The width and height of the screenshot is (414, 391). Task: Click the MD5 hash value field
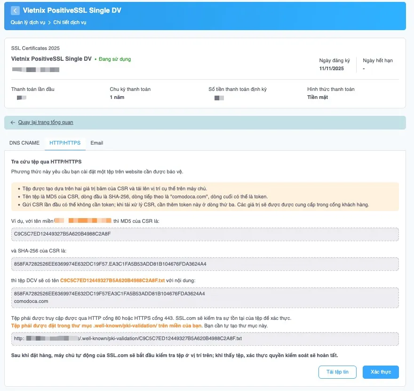[x=205, y=234]
